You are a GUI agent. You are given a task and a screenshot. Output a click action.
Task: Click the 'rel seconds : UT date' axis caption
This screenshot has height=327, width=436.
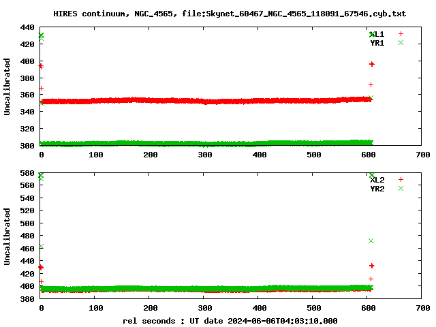click(x=230, y=321)
